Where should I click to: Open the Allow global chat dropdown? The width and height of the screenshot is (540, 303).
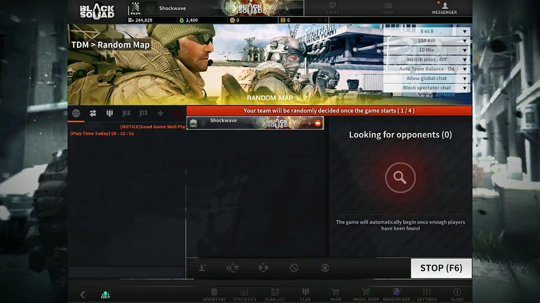click(427, 78)
